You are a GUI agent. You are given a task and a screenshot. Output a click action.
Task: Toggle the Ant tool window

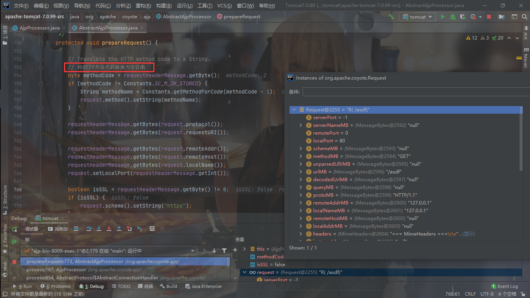click(526, 33)
